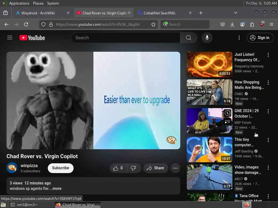
Task: Open Firefox View tab overview icon
Action: [5, 13]
